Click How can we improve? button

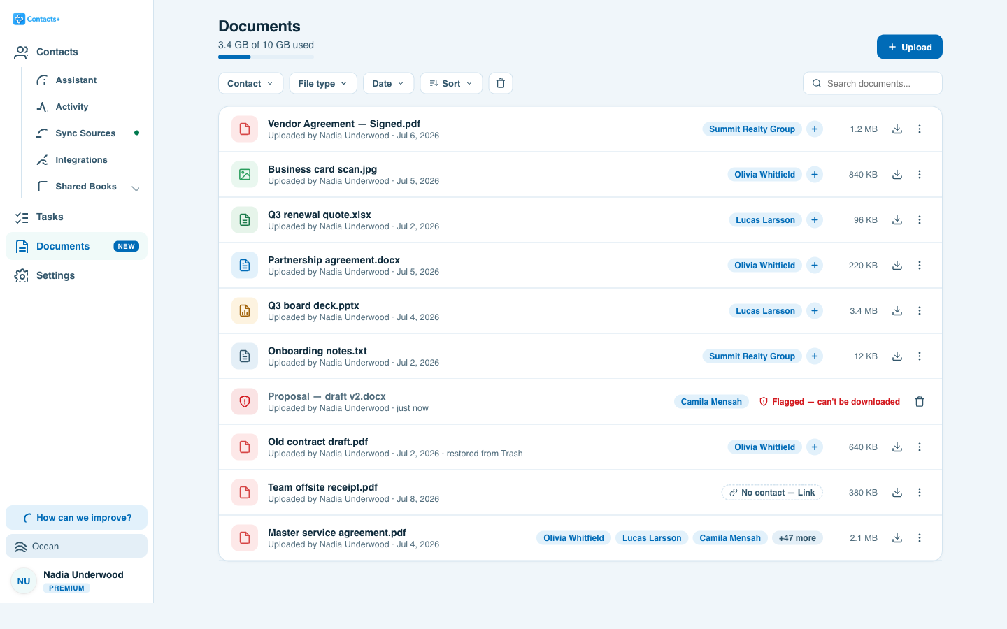[x=76, y=518]
